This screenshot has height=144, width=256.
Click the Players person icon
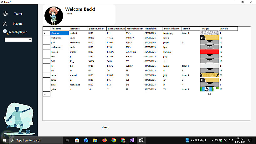(x=5, y=24)
